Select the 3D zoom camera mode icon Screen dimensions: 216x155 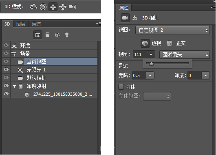click(x=73, y=7)
